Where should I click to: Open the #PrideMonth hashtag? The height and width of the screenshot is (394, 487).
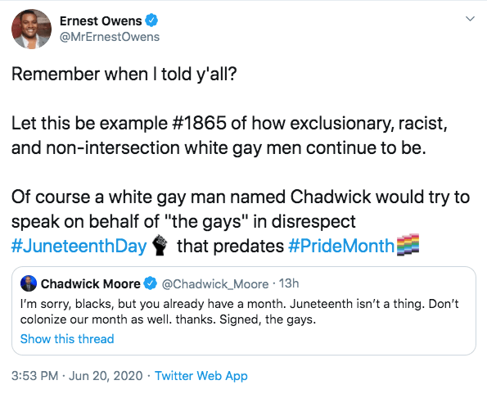coord(341,246)
